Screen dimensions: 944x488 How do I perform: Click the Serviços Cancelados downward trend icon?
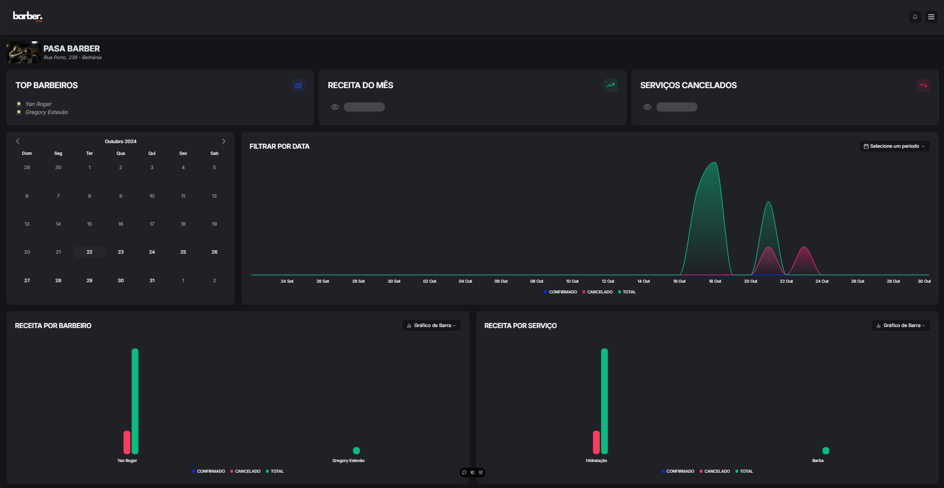[x=923, y=85]
